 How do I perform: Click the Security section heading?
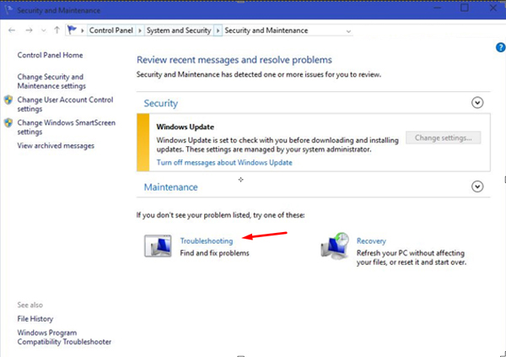point(161,103)
